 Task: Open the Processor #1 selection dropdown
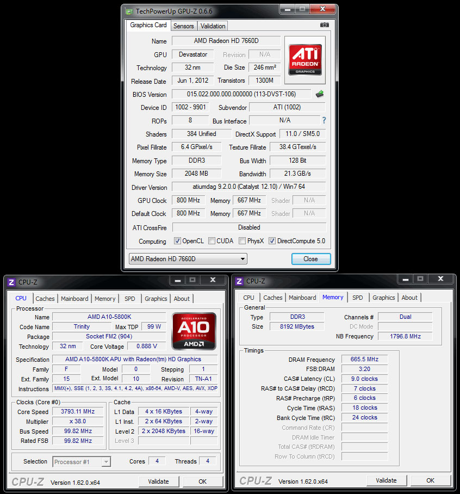[82, 462]
